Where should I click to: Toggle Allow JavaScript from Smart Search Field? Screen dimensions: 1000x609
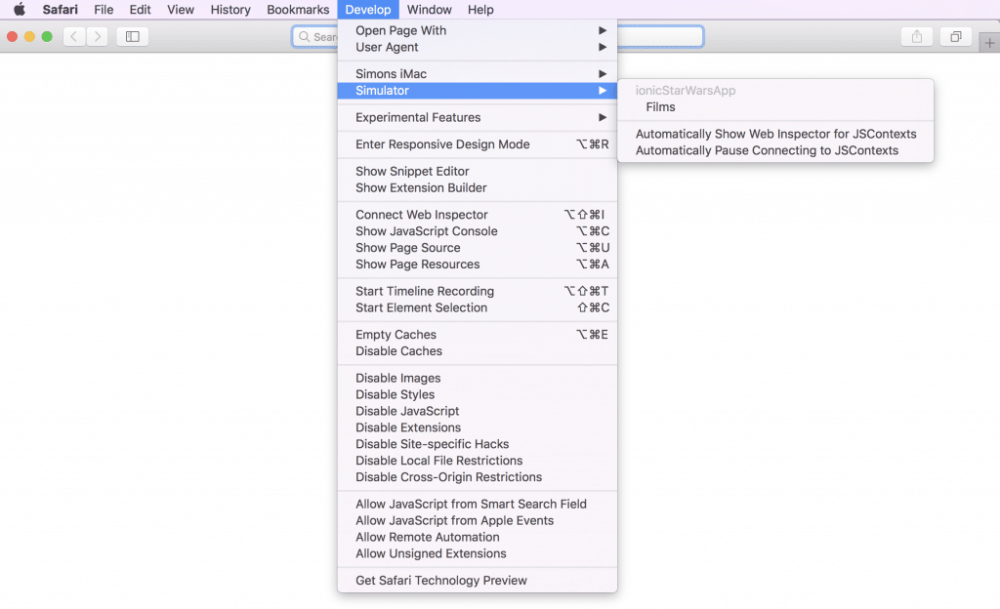(477, 504)
